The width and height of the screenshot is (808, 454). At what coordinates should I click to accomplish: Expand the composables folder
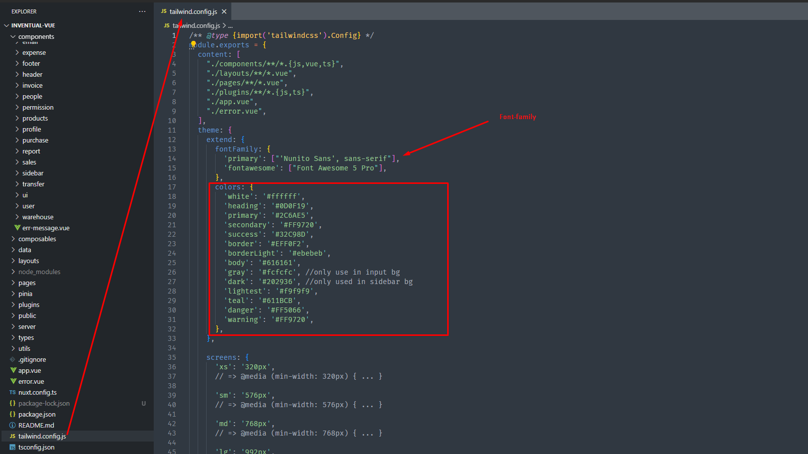[37, 239]
